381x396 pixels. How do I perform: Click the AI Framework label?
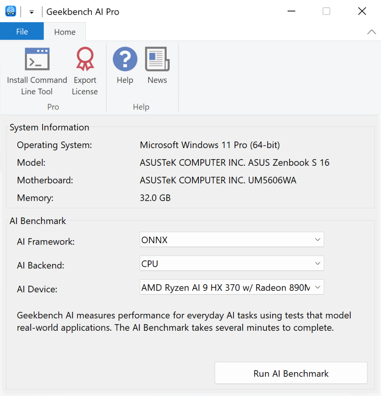click(x=46, y=242)
